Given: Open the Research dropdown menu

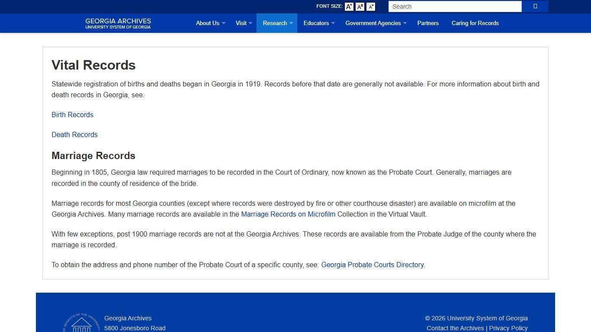Looking at the screenshot, I should [x=275, y=23].
